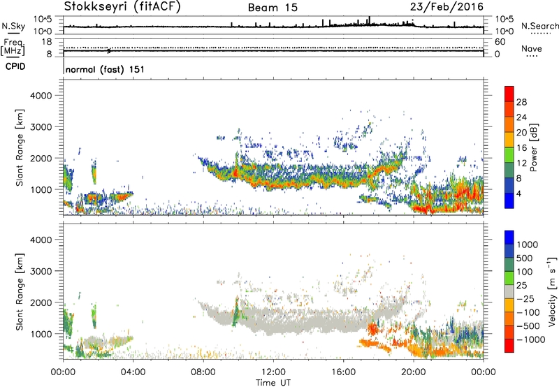Click the Slant Range label of the power panel
559x387 pixels.
pyautogui.click(x=20, y=148)
